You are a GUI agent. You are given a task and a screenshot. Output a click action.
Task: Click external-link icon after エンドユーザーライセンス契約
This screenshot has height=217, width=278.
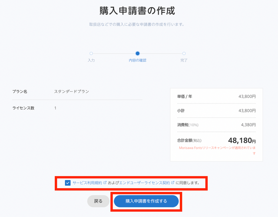pos(173,183)
